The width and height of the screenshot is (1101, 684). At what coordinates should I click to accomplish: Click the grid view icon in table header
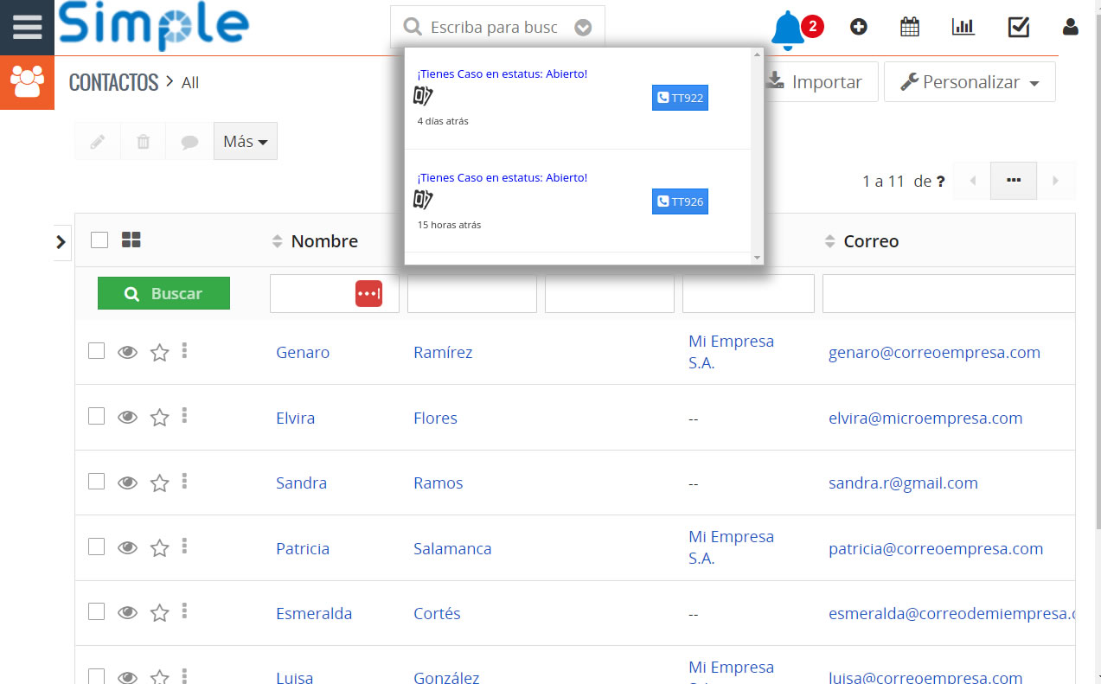[131, 240]
